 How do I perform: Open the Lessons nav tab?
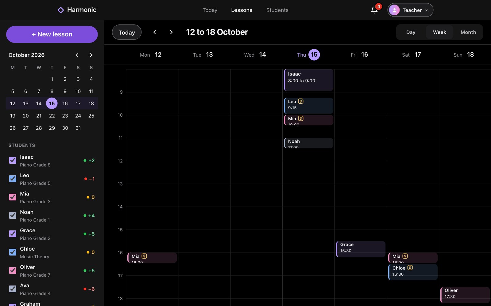point(242,10)
